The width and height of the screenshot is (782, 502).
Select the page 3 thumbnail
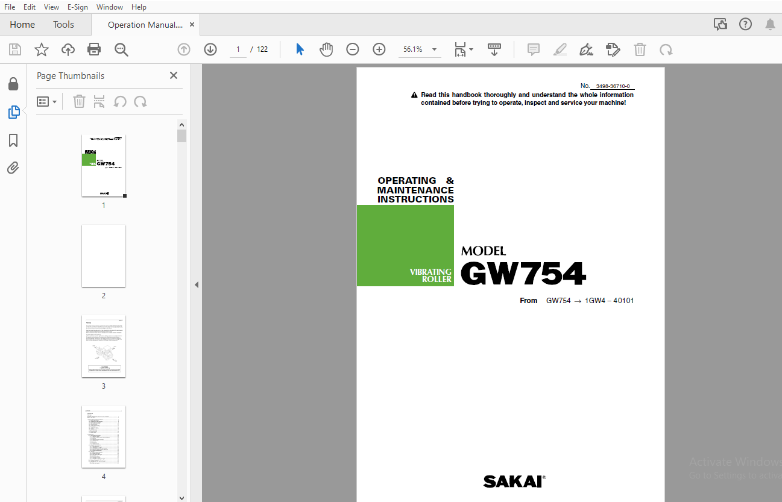104,347
